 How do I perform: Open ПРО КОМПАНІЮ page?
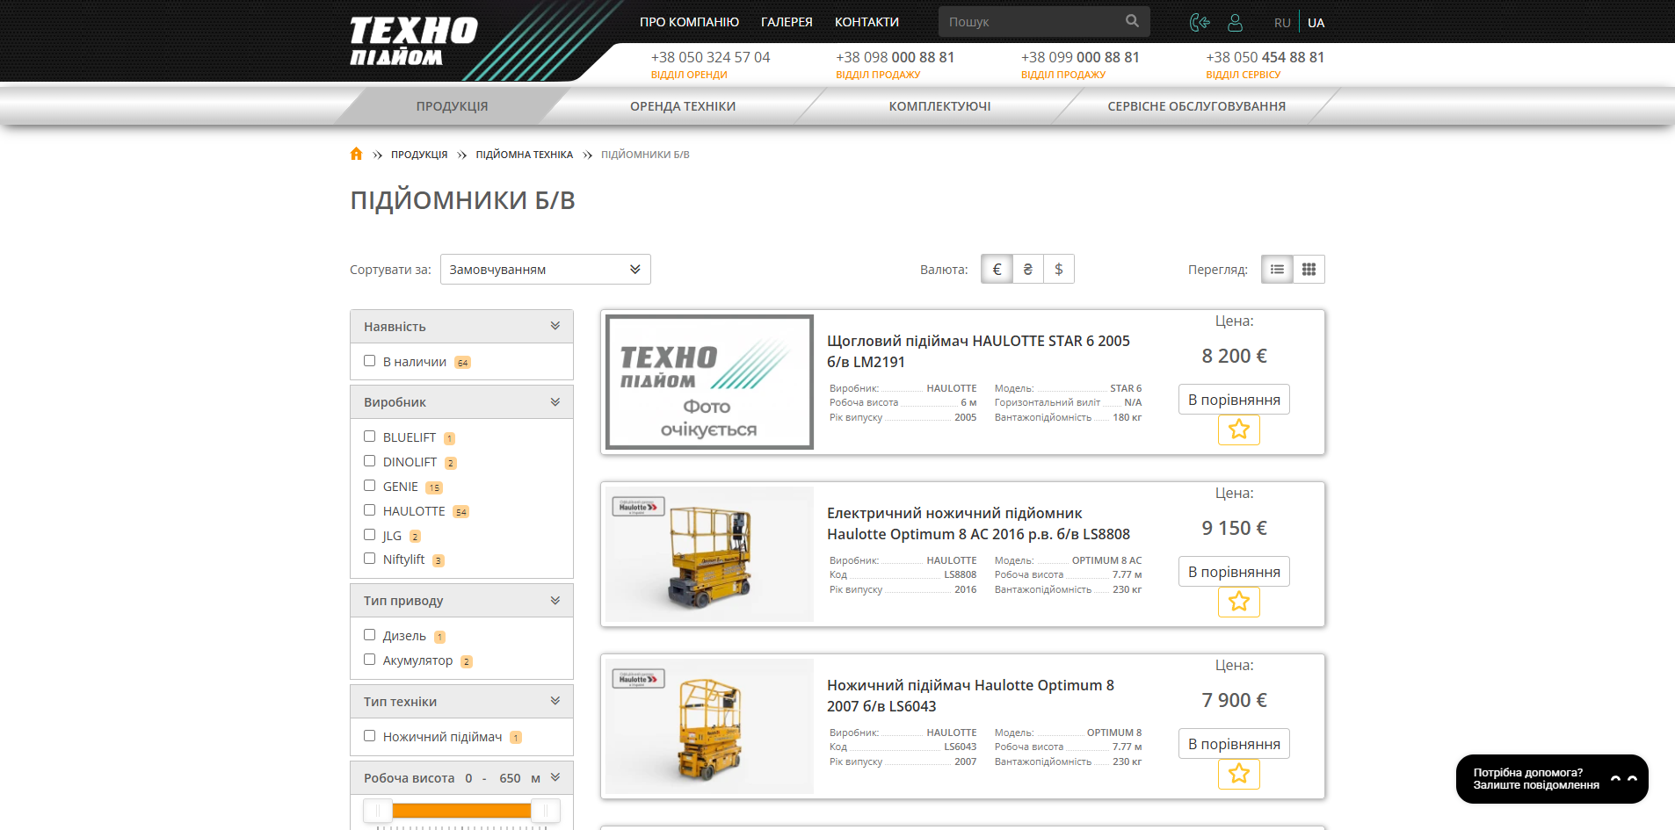pyautogui.click(x=689, y=22)
